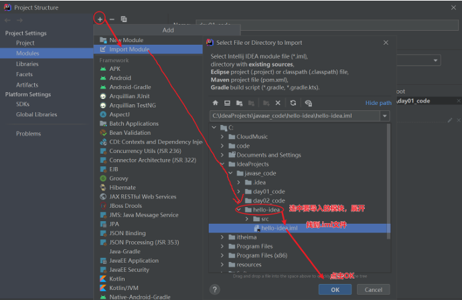
Task: Choose the Android framework
Action: 120,78
